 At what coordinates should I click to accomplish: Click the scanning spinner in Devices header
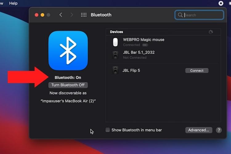[211, 32]
